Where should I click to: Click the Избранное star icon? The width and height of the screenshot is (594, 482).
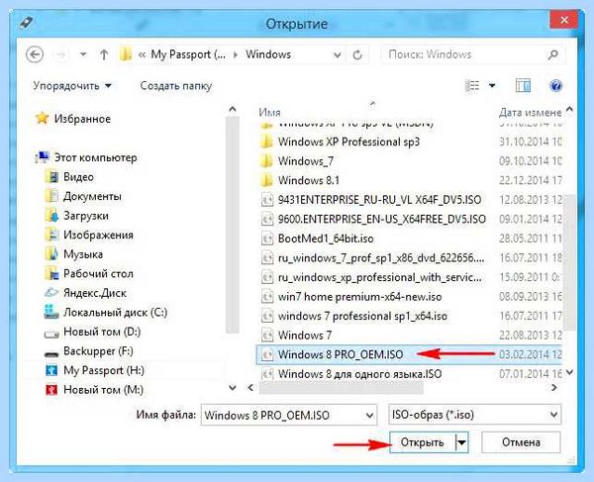[x=42, y=119]
